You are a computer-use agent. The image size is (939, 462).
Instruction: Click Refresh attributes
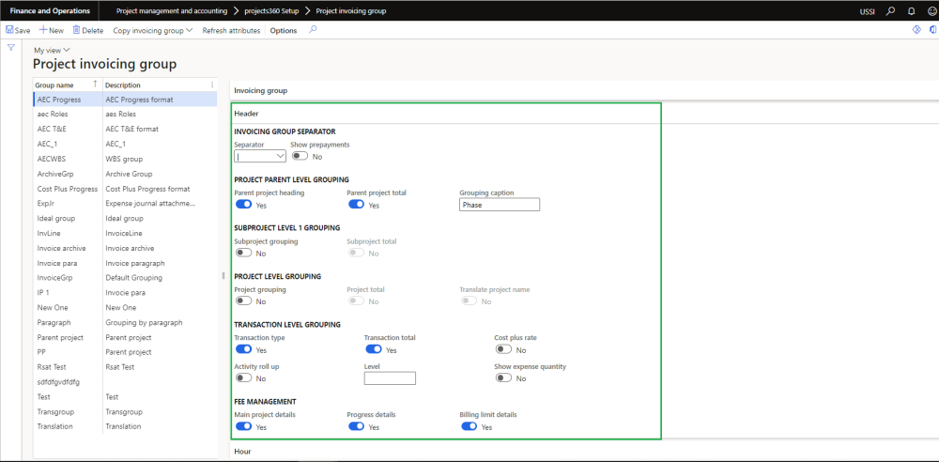[231, 30]
